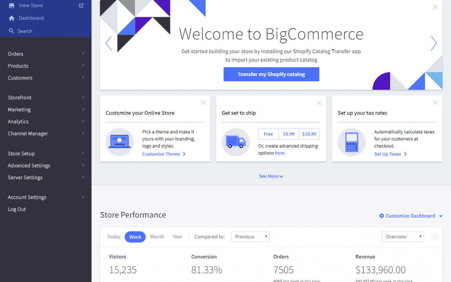Viewport: 451px width, 282px height.
Task: Expand the Customers menu
Action: point(83,78)
